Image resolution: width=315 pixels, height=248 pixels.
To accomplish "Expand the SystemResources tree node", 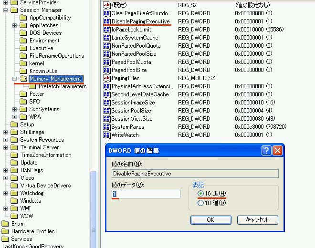I will point(5,140).
